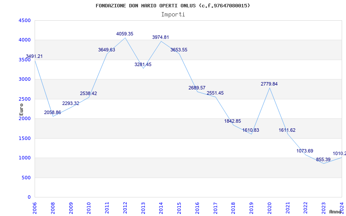Select data label 2538.42
The image size is (346, 216).
click(89, 93)
